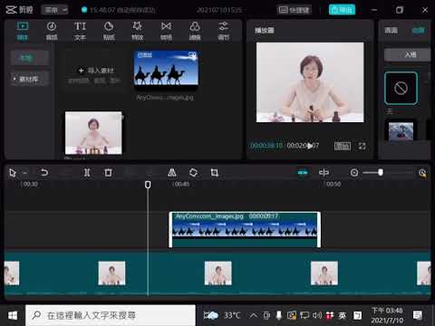Viewport: 435px width, 326px height.
Task: Open the main menu dropdown
Action: (55, 10)
